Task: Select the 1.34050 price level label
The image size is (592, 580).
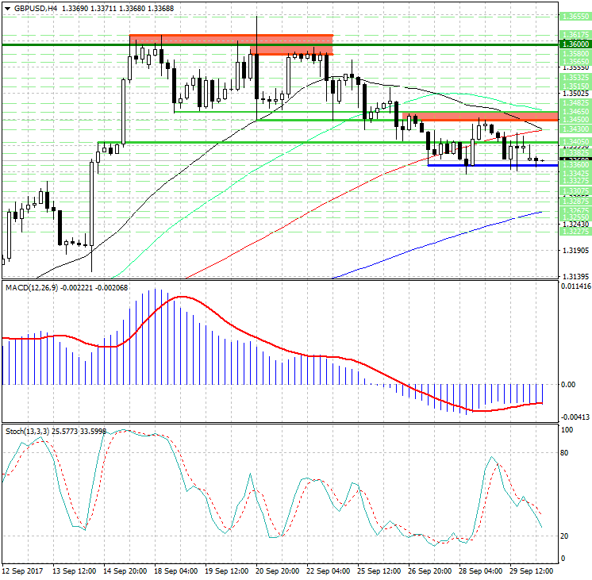Action: coord(575,142)
